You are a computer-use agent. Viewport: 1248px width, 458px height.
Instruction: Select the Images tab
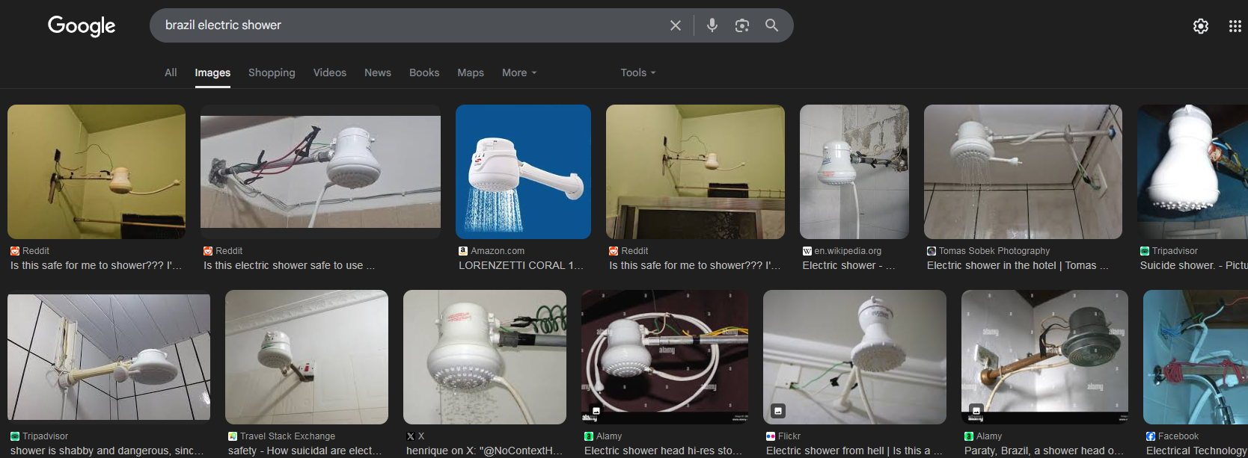coord(212,72)
